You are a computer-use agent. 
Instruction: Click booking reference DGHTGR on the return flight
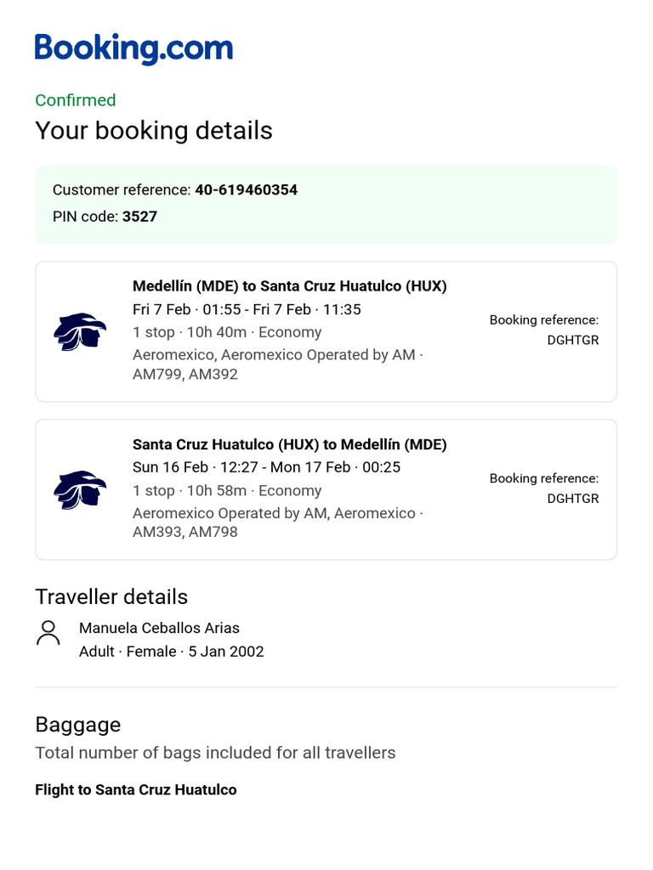point(573,498)
